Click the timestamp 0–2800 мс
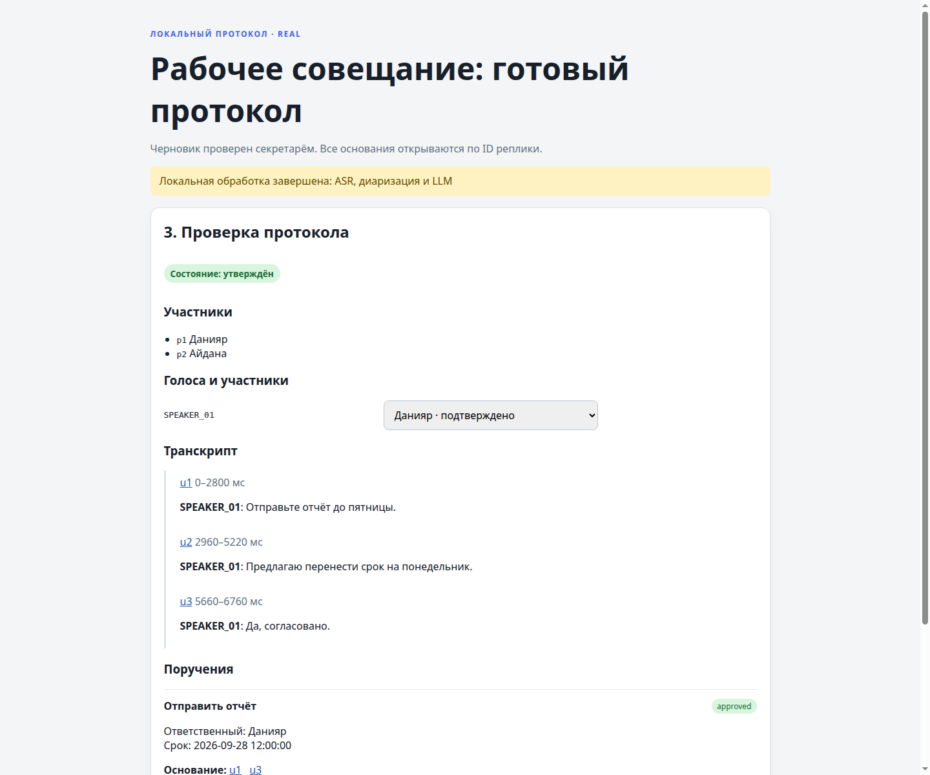Viewport: 930px width, 775px height. (220, 482)
